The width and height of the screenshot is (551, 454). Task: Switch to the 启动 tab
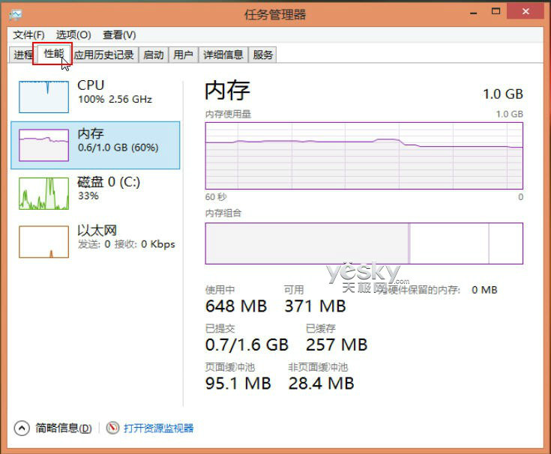[x=154, y=55]
